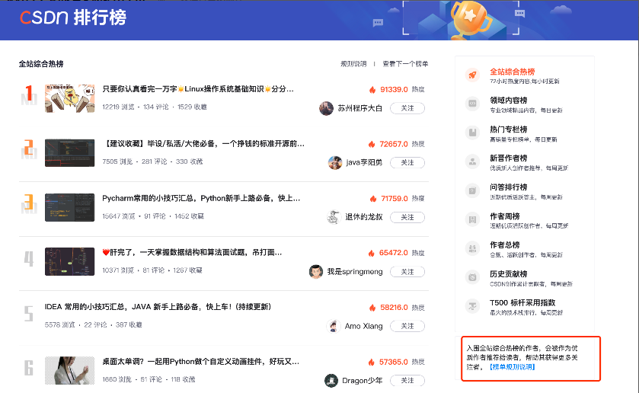Click the CSDN 排行榜 logo
The width and height of the screenshot is (639, 393).
(x=73, y=18)
